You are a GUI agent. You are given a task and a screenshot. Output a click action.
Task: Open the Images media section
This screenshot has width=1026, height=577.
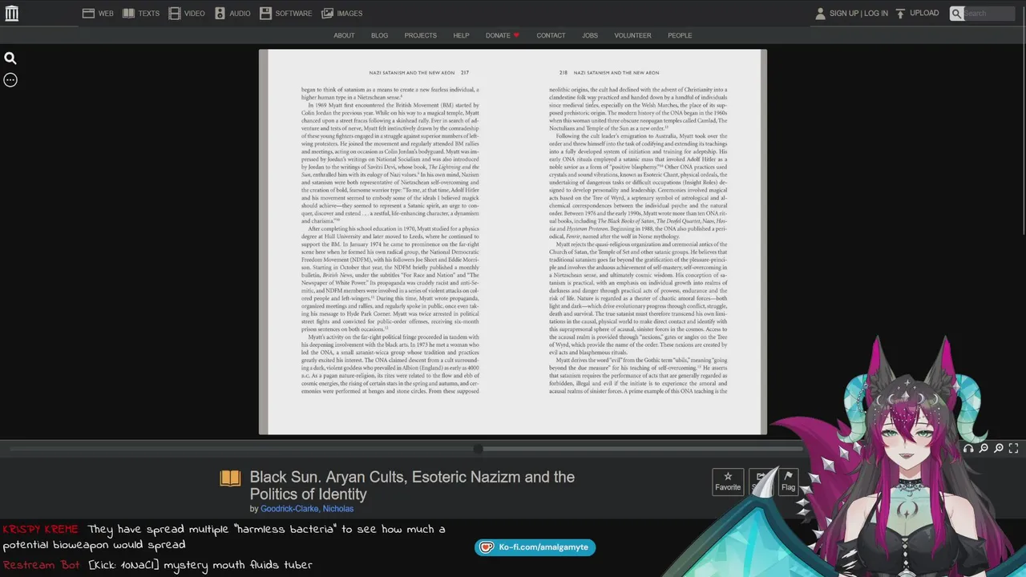341,14
